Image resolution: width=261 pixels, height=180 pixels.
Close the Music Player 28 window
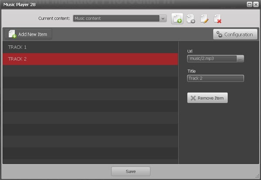tap(255, 4)
